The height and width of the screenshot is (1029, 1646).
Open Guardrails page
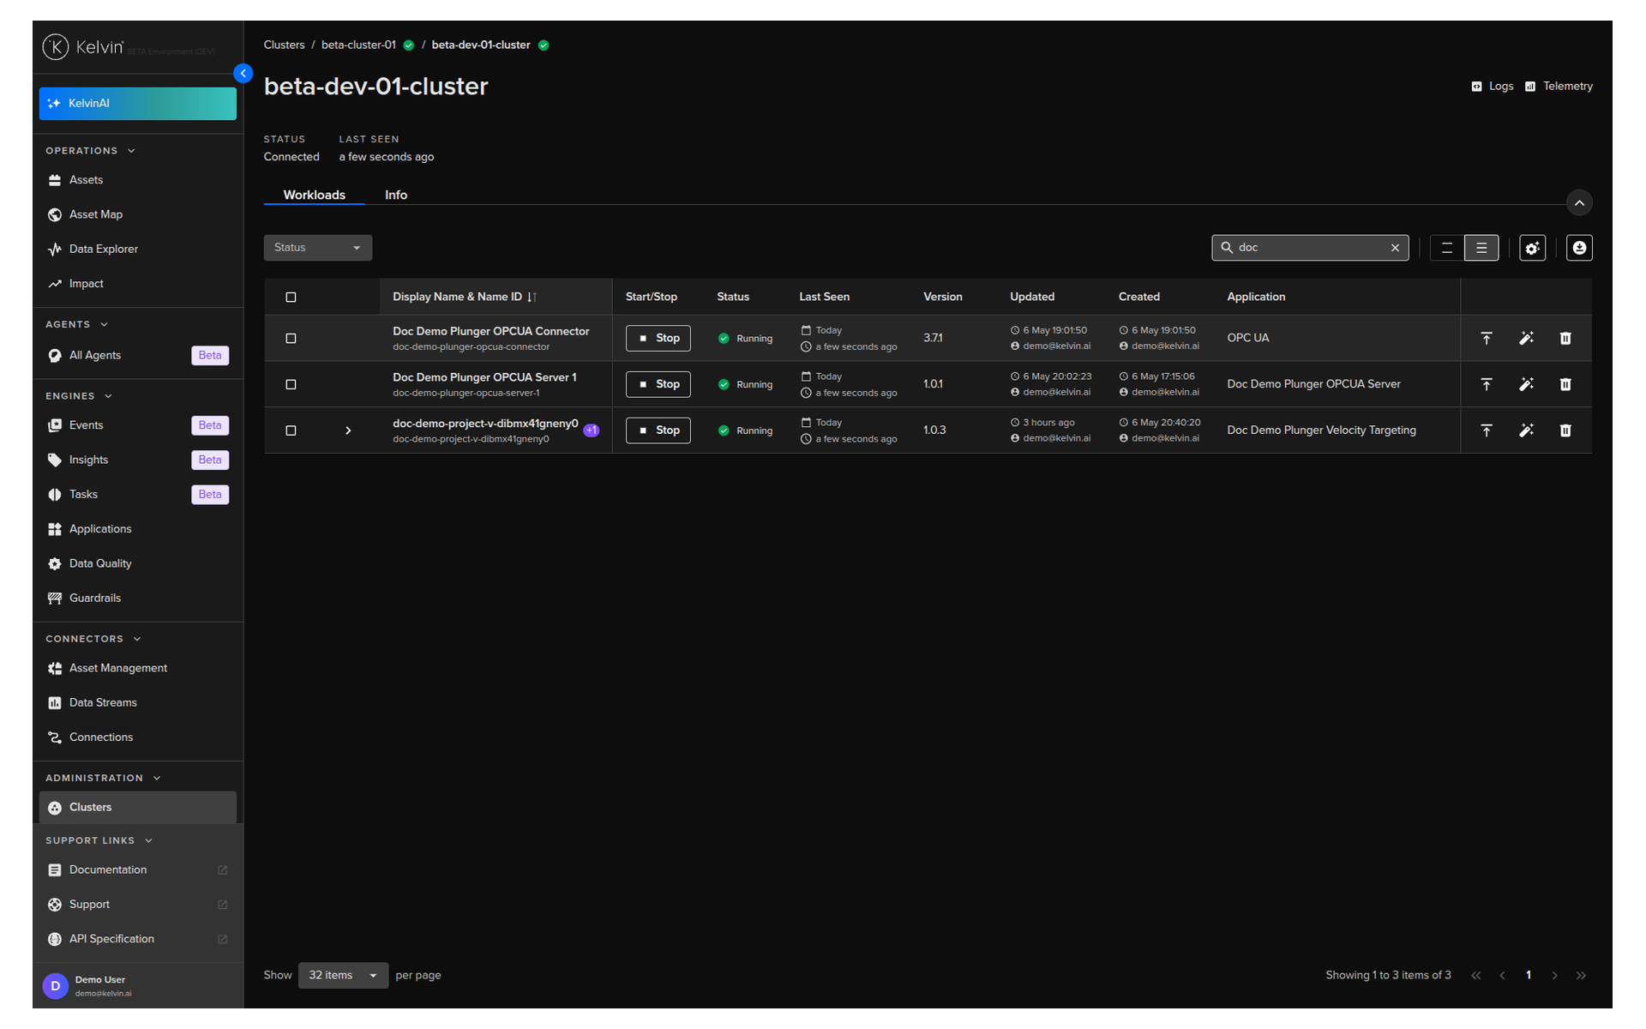[x=137, y=599]
